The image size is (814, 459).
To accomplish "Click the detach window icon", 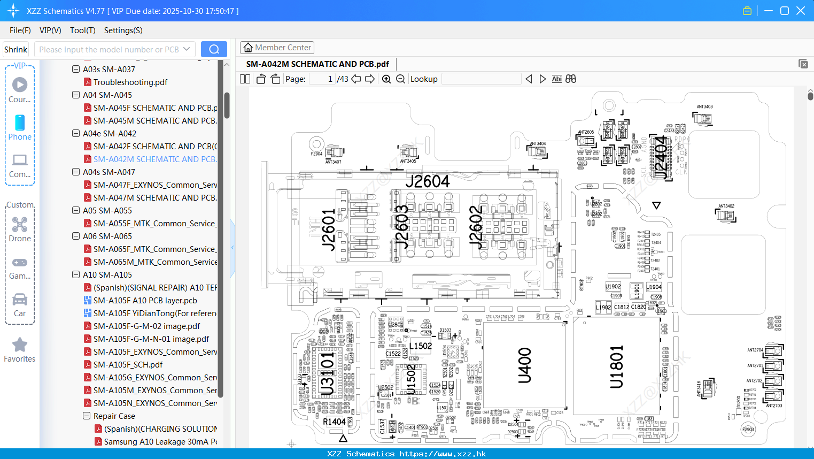I will tap(803, 64).
